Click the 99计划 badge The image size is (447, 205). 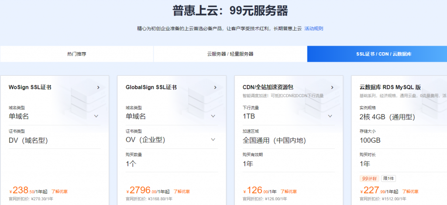pos(369,178)
